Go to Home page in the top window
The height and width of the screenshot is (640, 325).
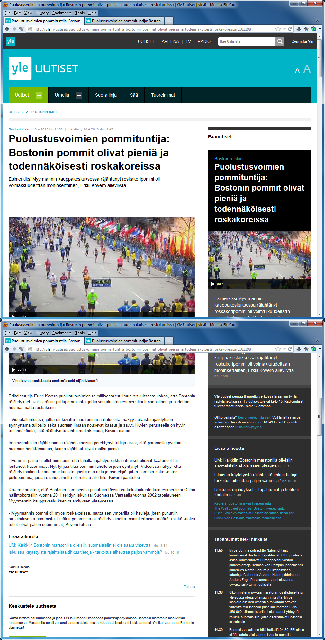coord(306,29)
